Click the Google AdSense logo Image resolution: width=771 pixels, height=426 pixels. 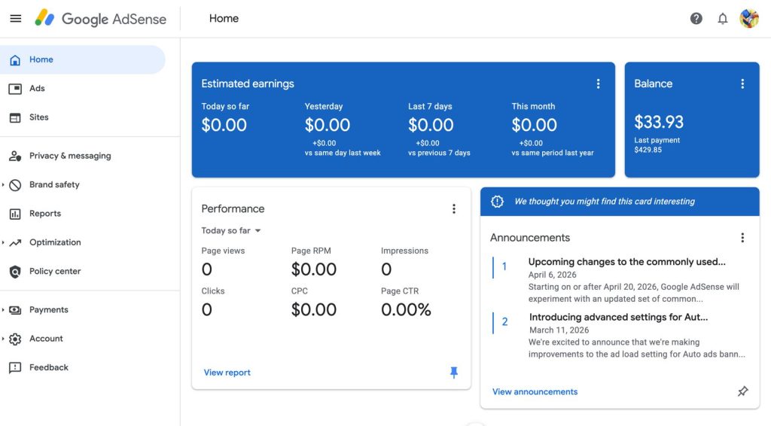(101, 19)
